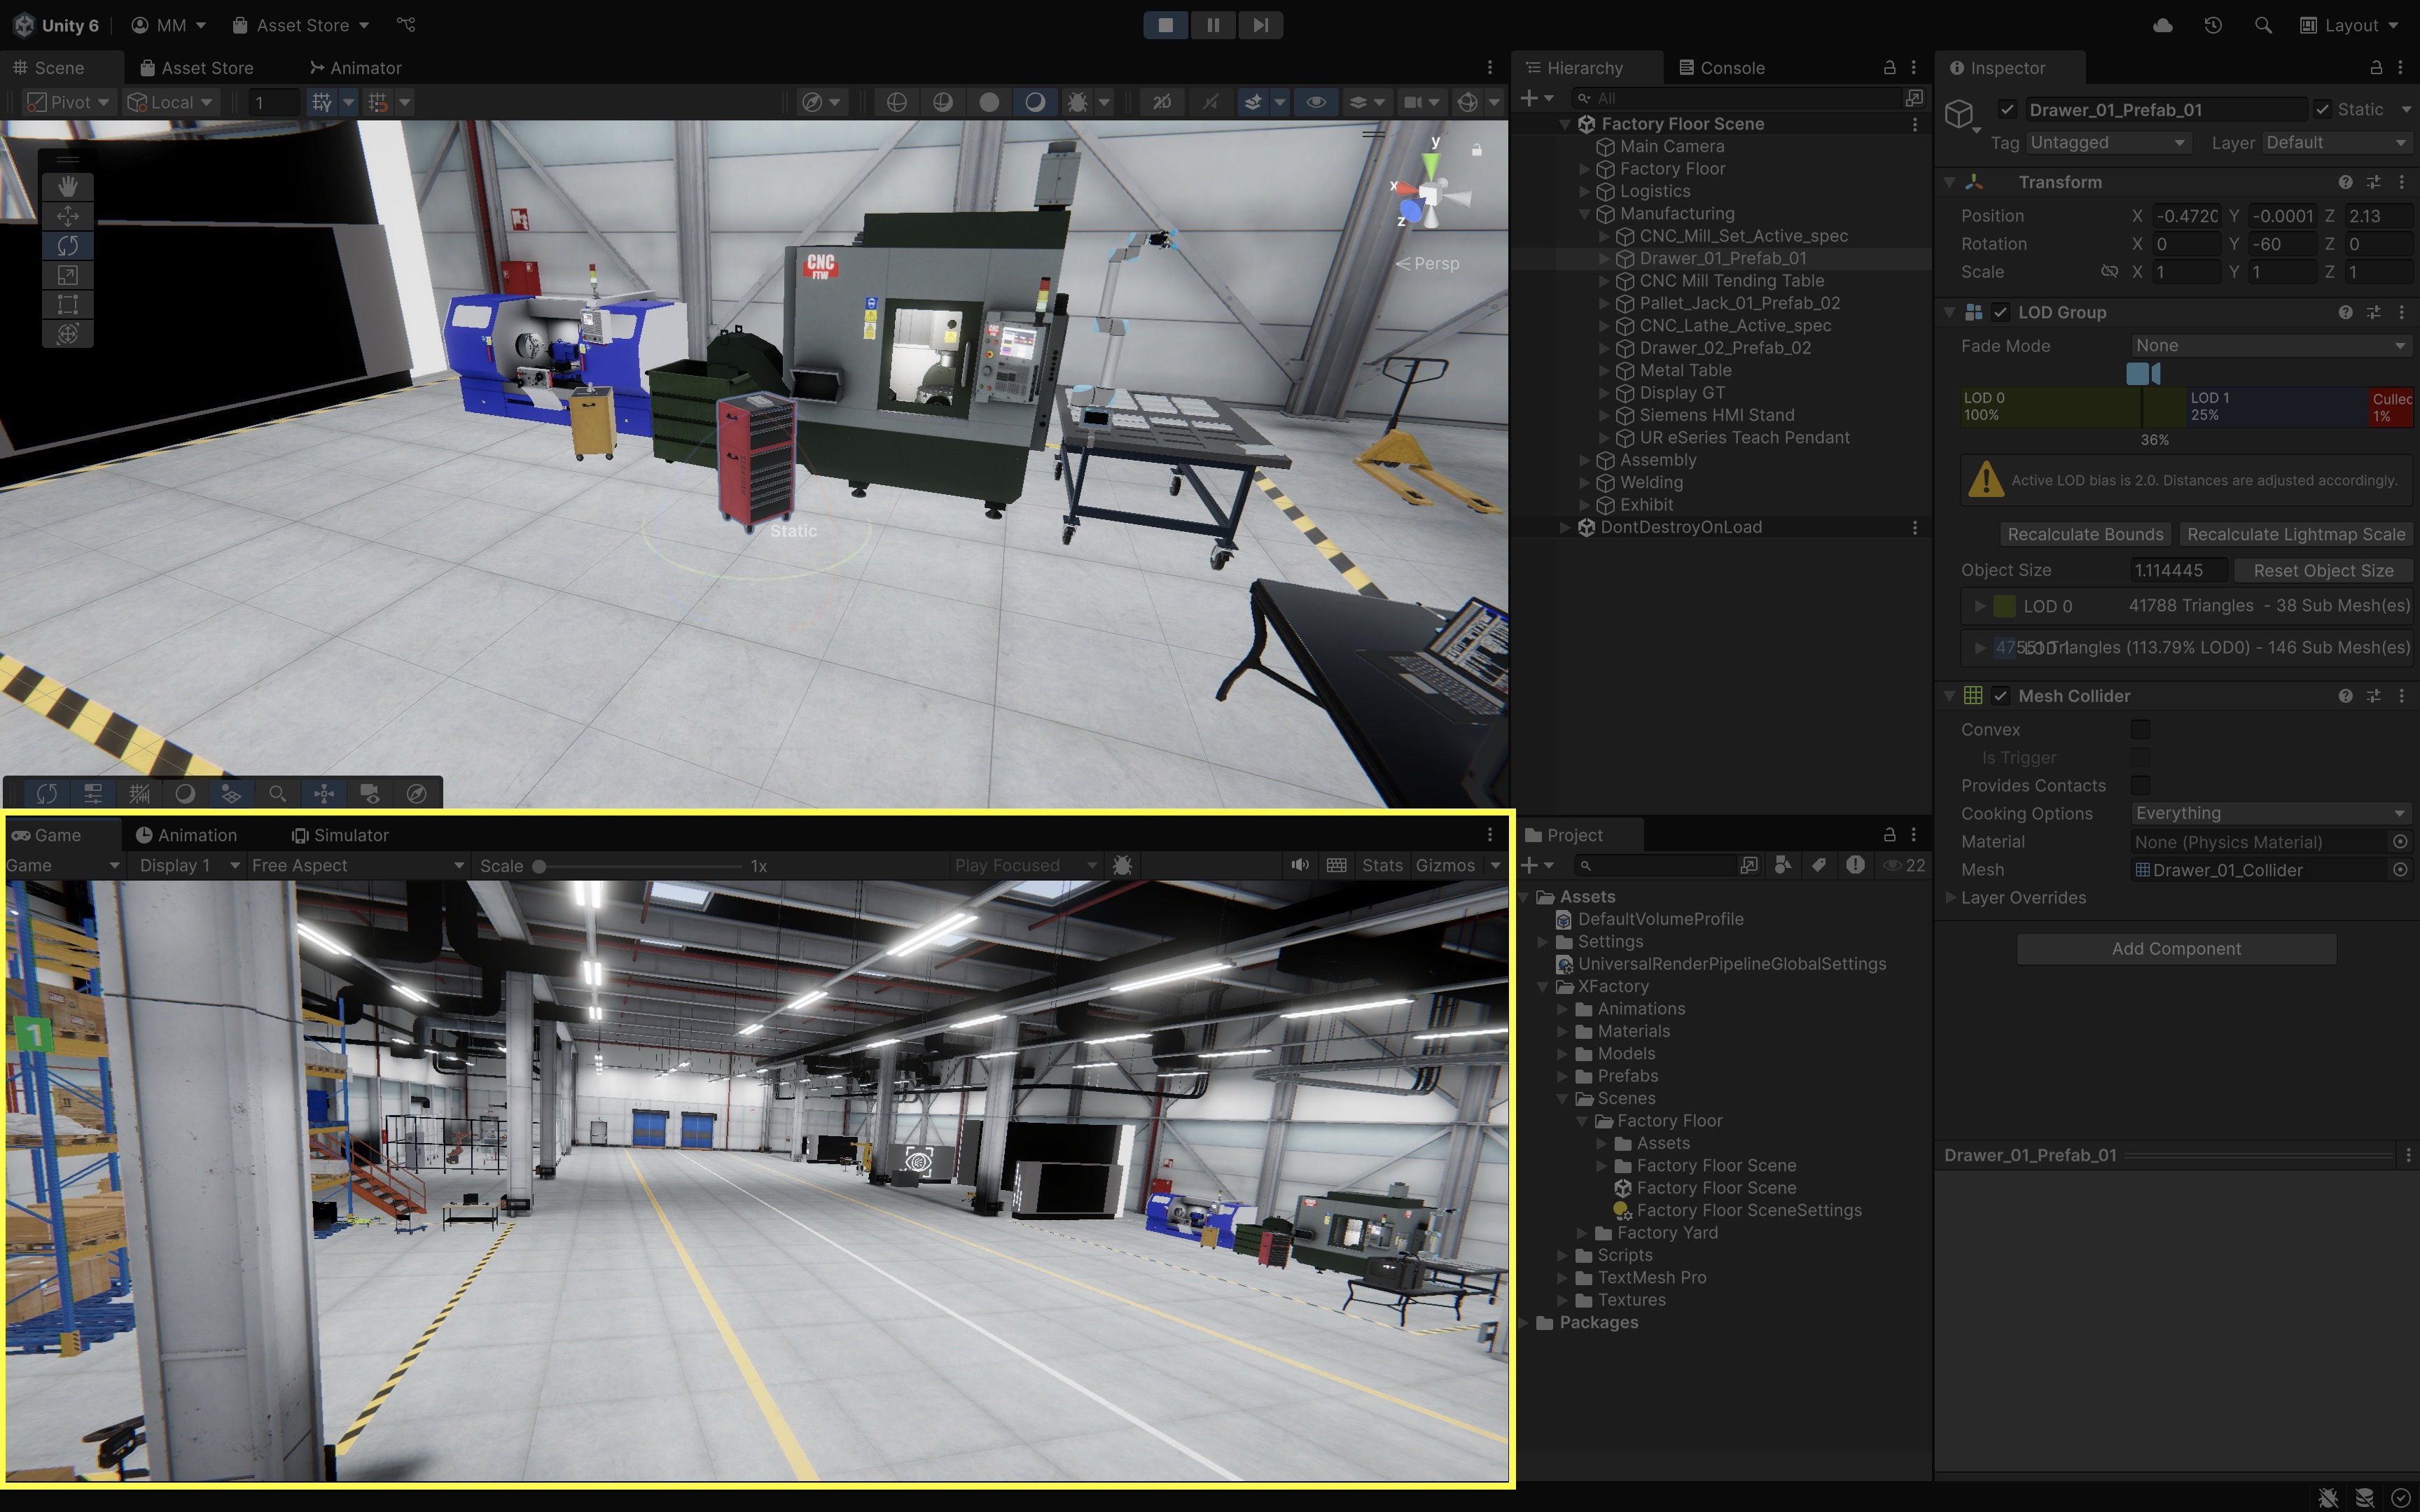
Task: Expand the Assembly object in Hierarchy
Action: pos(1584,460)
